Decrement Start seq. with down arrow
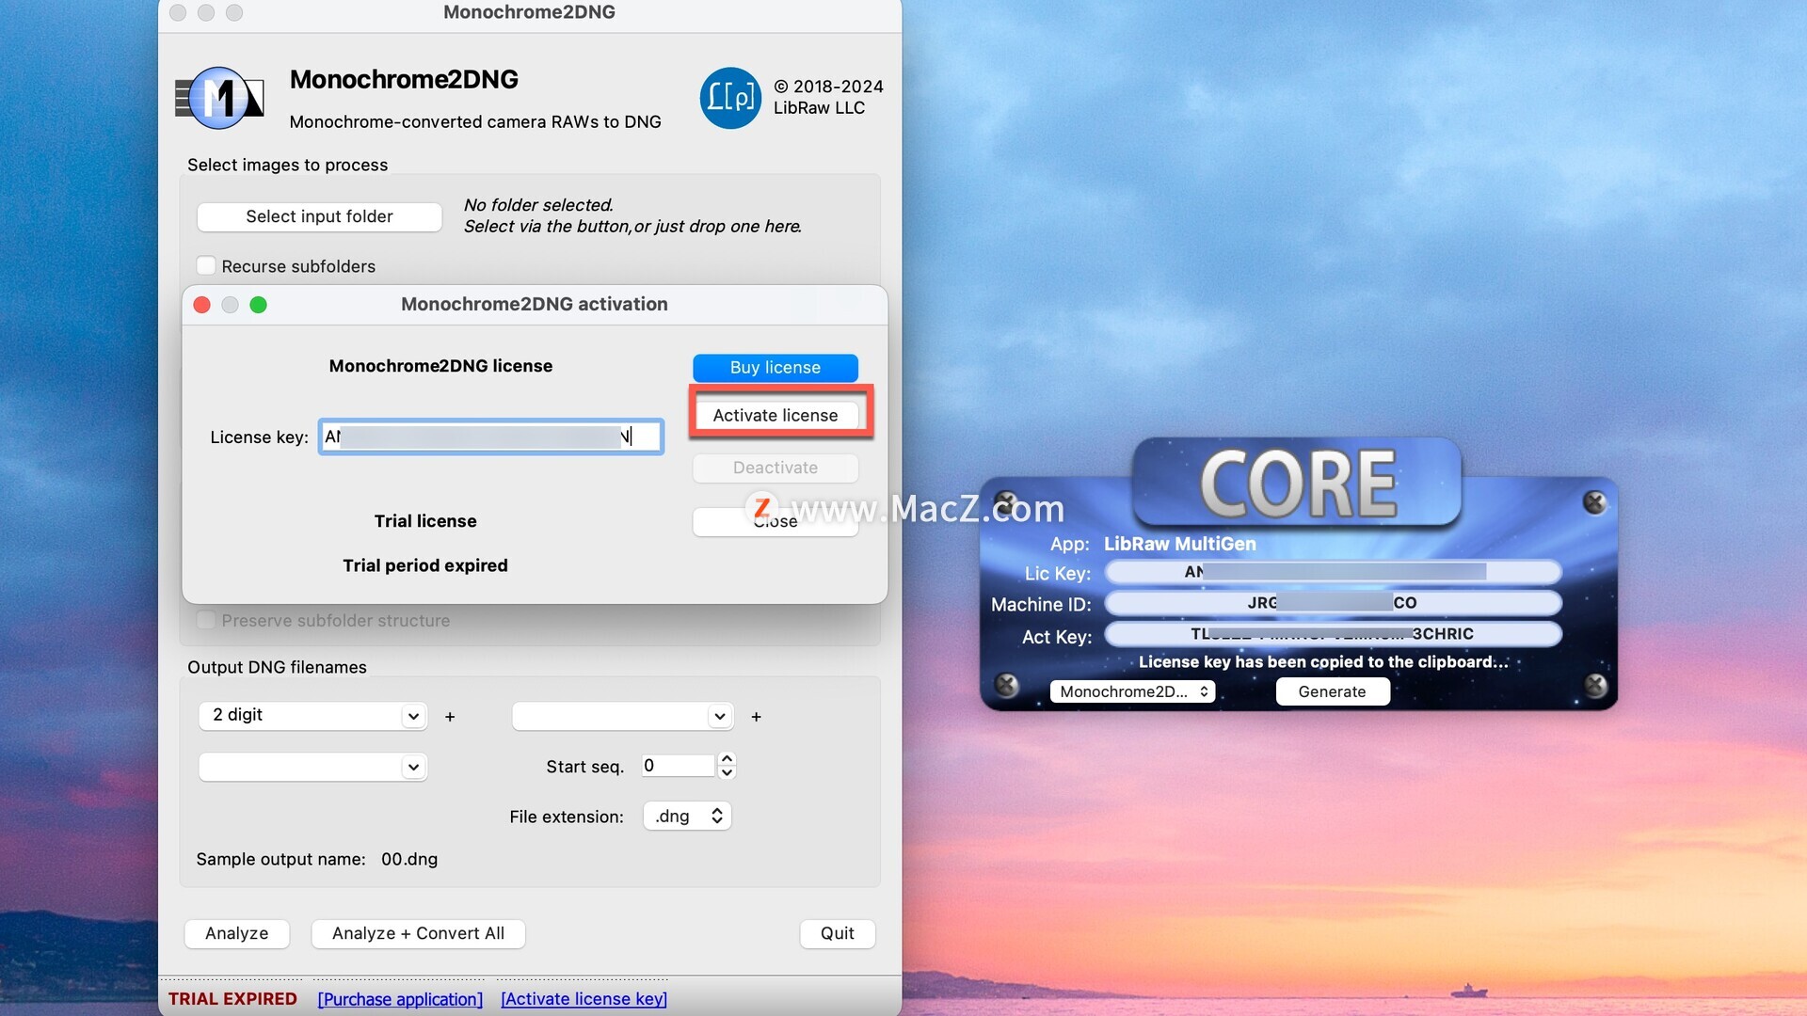The height and width of the screenshot is (1016, 1807). tap(727, 772)
